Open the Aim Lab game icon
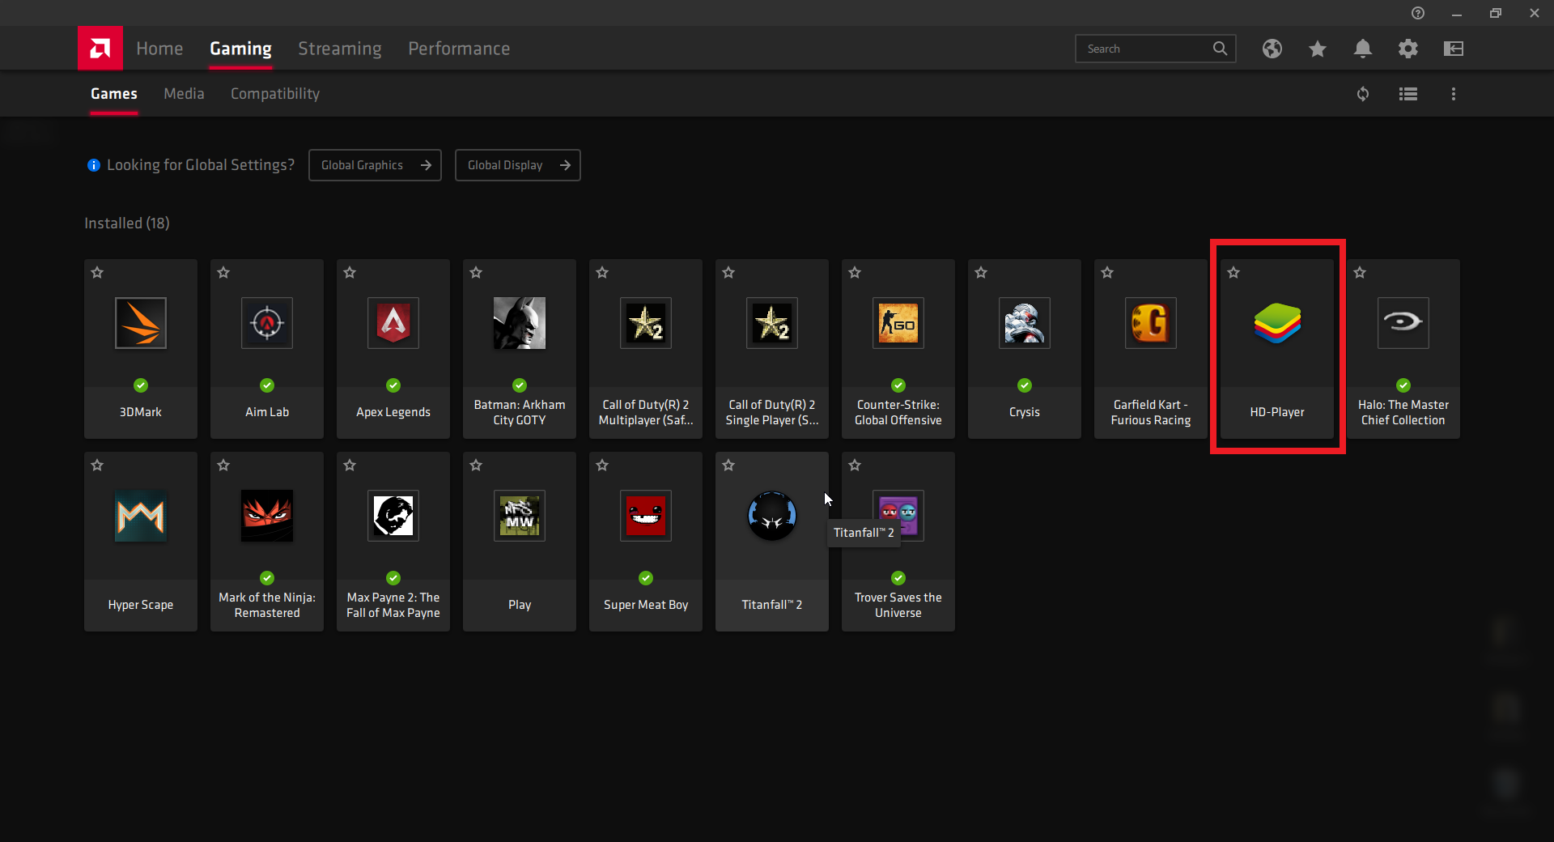 point(267,323)
